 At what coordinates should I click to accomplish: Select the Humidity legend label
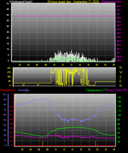(24, 90)
